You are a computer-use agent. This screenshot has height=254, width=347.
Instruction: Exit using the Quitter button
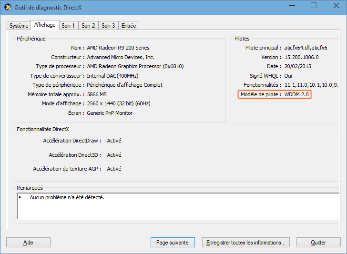(x=318, y=243)
